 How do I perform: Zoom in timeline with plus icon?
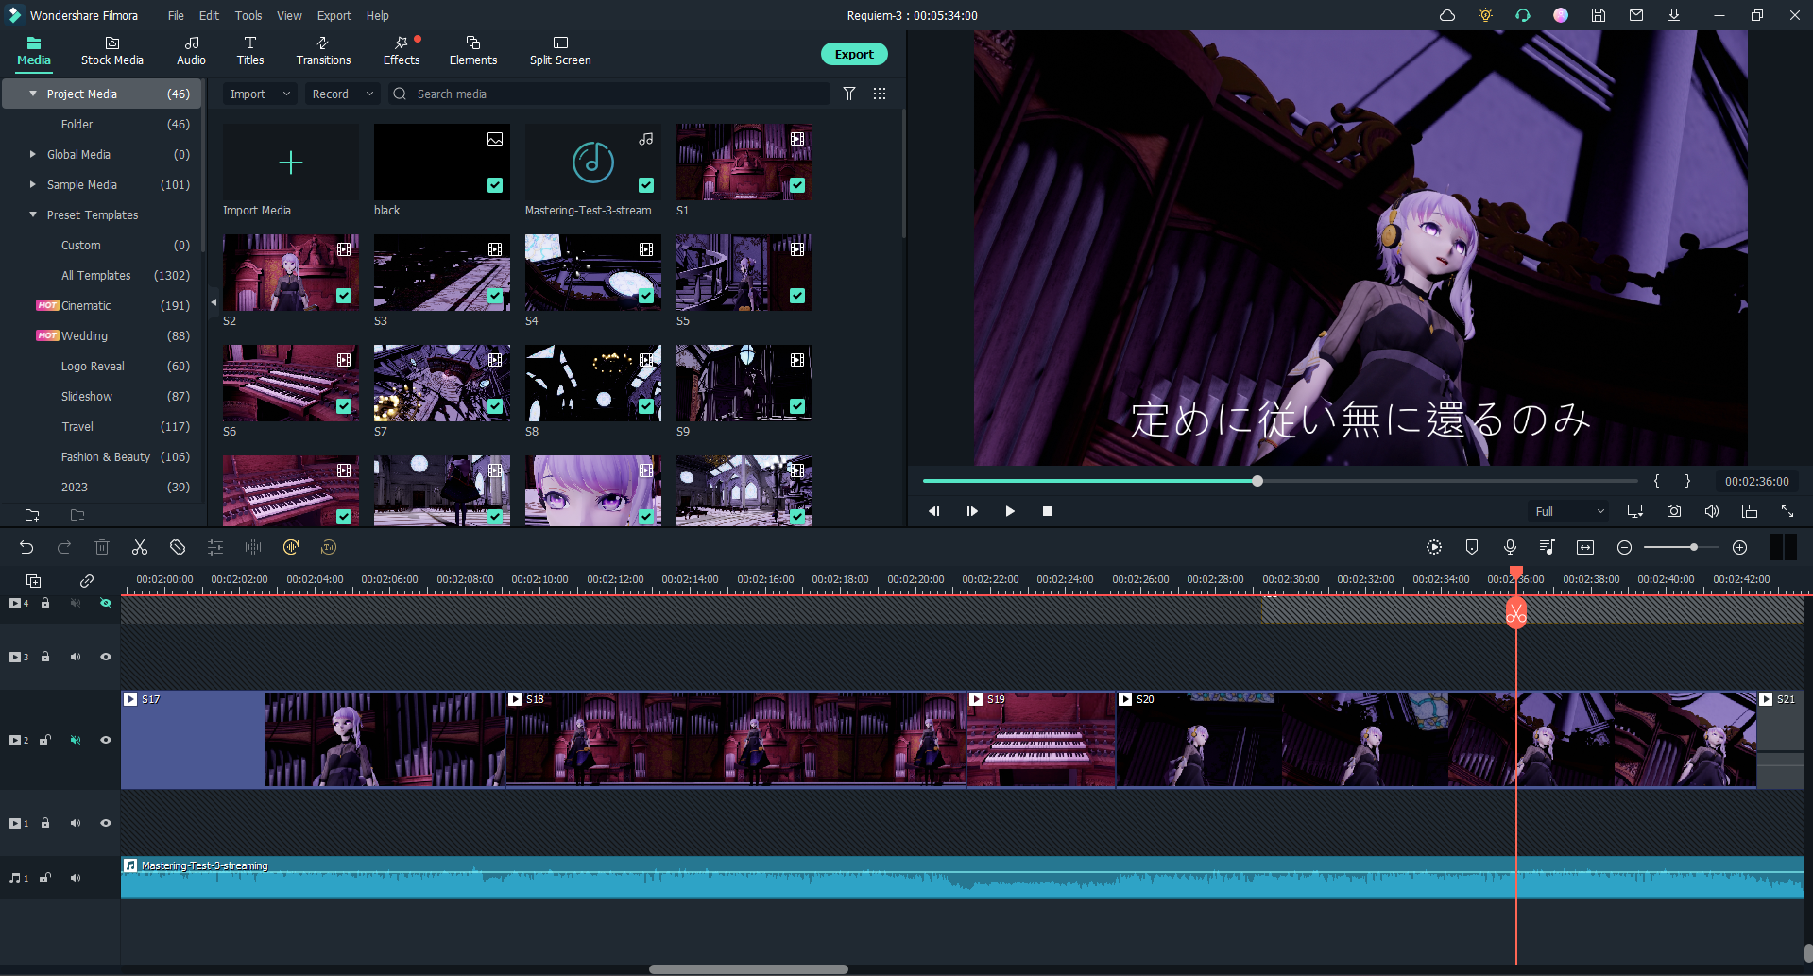1740,547
